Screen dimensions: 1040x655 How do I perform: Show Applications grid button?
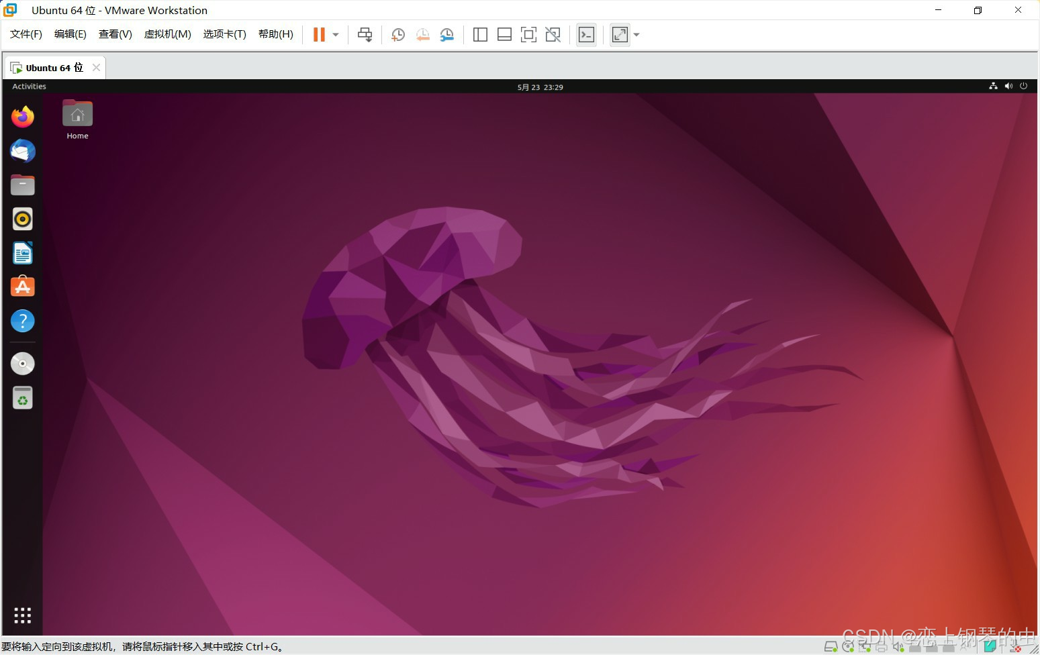(23, 615)
